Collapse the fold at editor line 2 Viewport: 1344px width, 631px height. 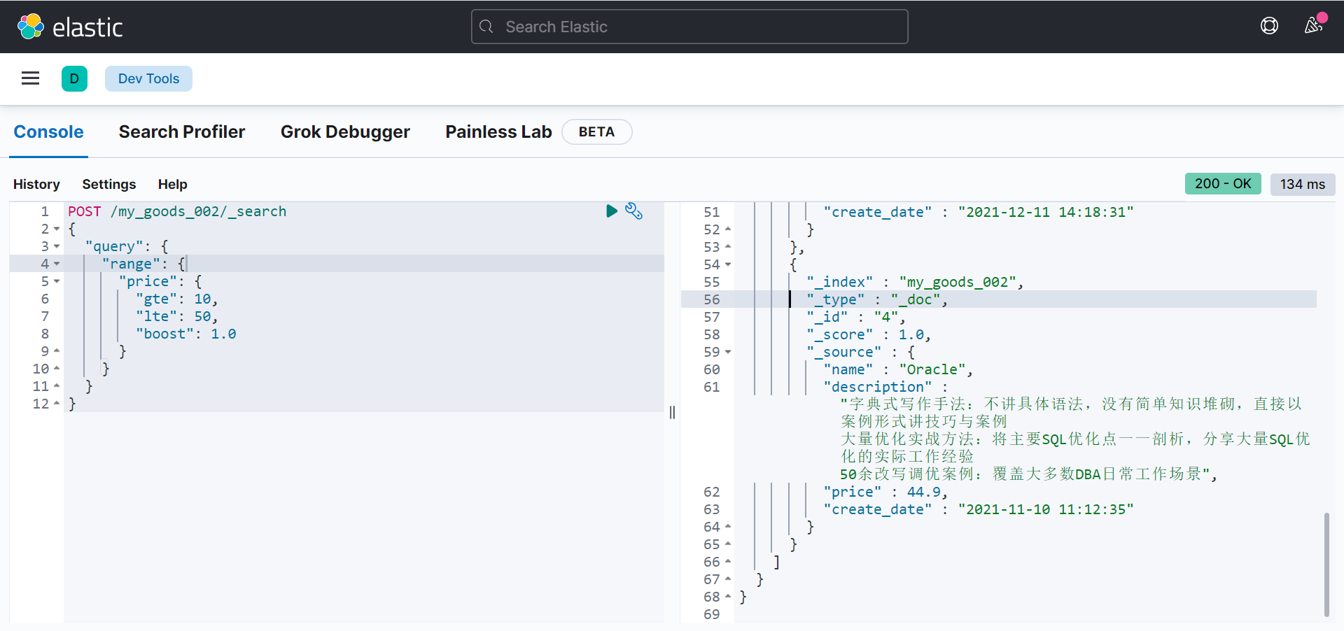click(x=57, y=229)
